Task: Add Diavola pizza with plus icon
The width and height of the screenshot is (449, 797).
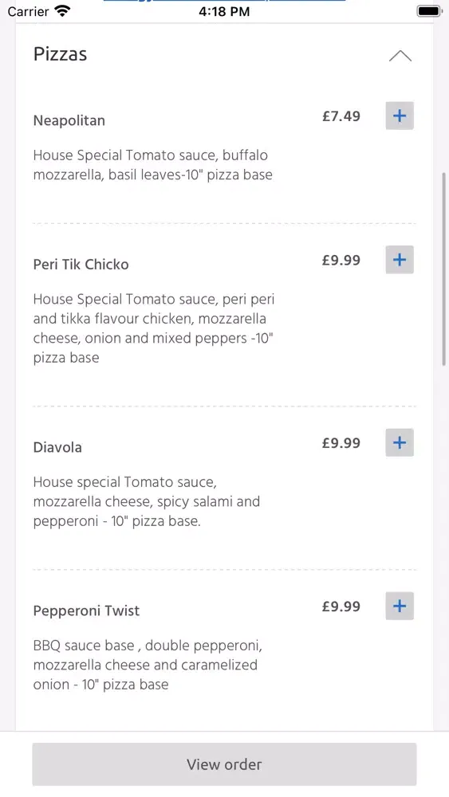Action: click(400, 442)
